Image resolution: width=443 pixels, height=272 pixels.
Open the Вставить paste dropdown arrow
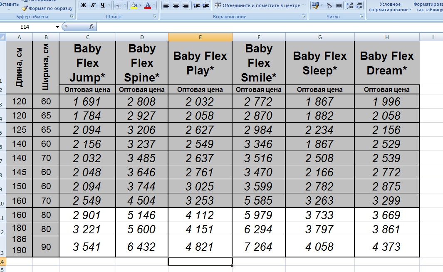point(8,10)
